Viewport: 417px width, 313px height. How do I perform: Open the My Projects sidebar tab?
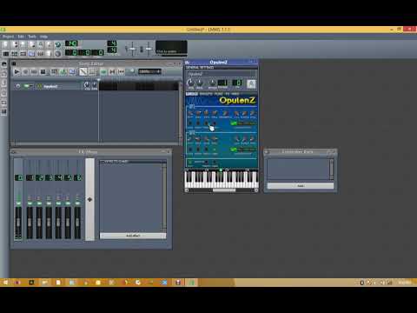click(x=4, y=74)
